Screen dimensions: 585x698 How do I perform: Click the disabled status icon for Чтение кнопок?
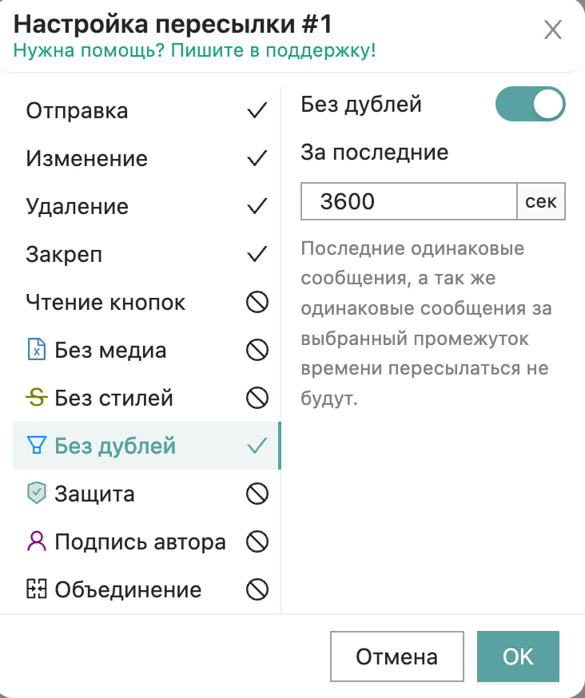(257, 303)
